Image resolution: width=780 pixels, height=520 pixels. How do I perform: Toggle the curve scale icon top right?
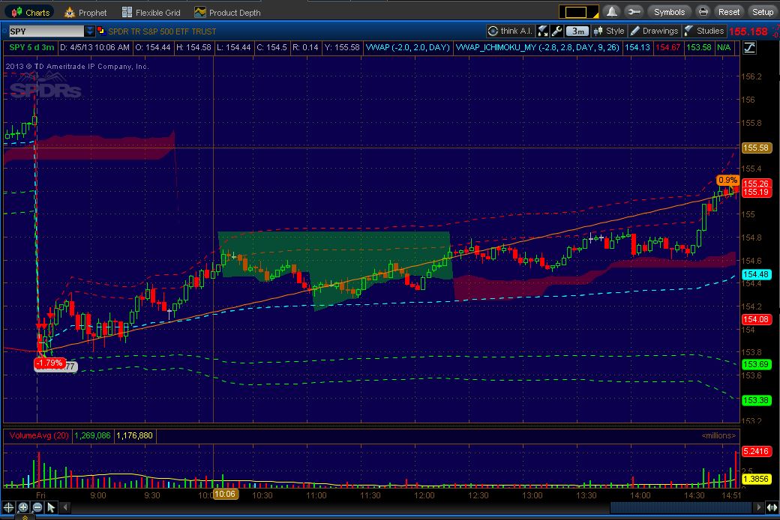pyautogui.click(x=750, y=48)
